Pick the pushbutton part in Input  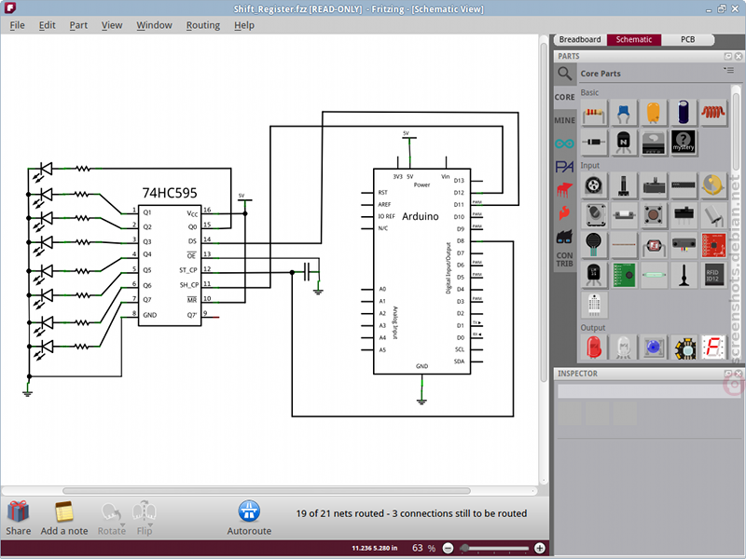click(x=654, y=215)
